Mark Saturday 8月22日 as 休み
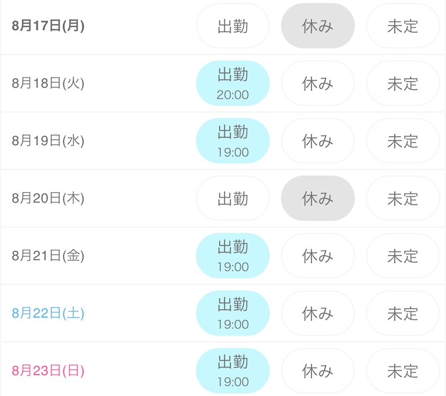 click(318, 313)
